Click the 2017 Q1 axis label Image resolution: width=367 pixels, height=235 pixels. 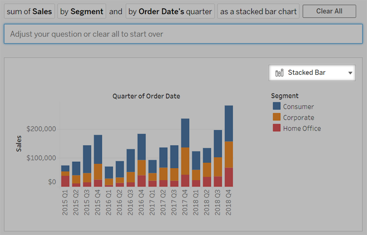point(152,203)
